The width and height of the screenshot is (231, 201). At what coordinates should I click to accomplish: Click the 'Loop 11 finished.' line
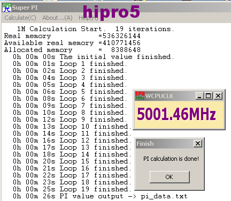[72, 133]
